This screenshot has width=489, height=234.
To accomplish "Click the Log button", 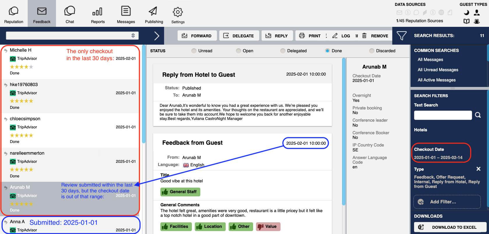I will (x=341, y=36).
